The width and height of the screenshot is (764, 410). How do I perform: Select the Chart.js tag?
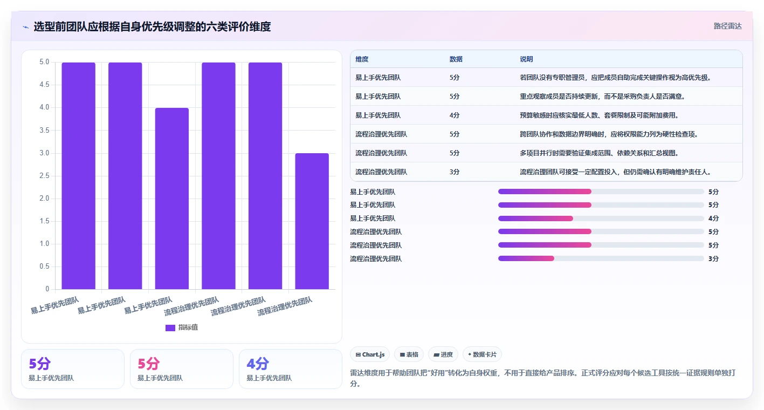click(x=370, y=354)
